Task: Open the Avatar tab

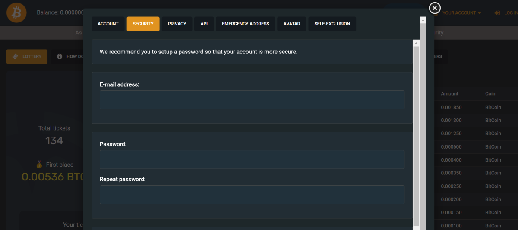Action: tap(292, 24)
